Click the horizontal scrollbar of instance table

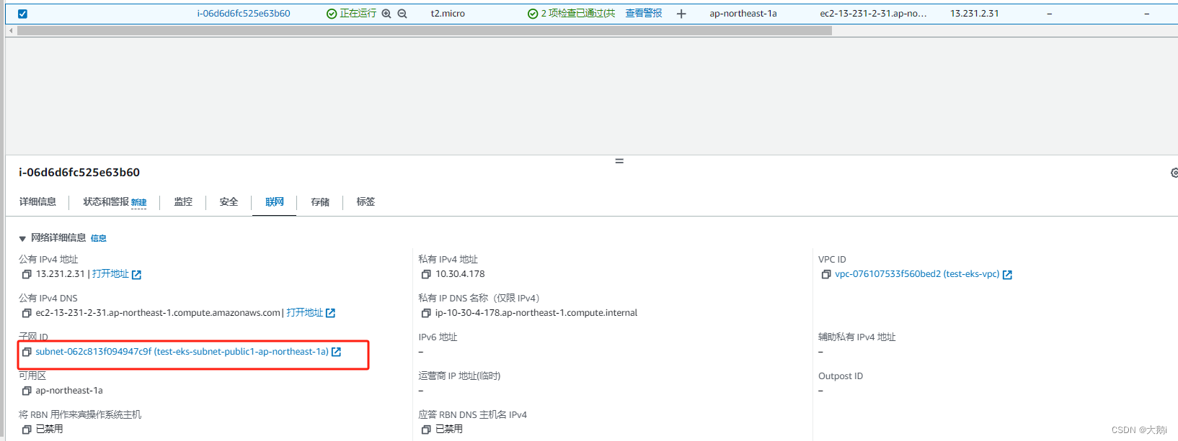pyautogui.click(x=424, y=31)
